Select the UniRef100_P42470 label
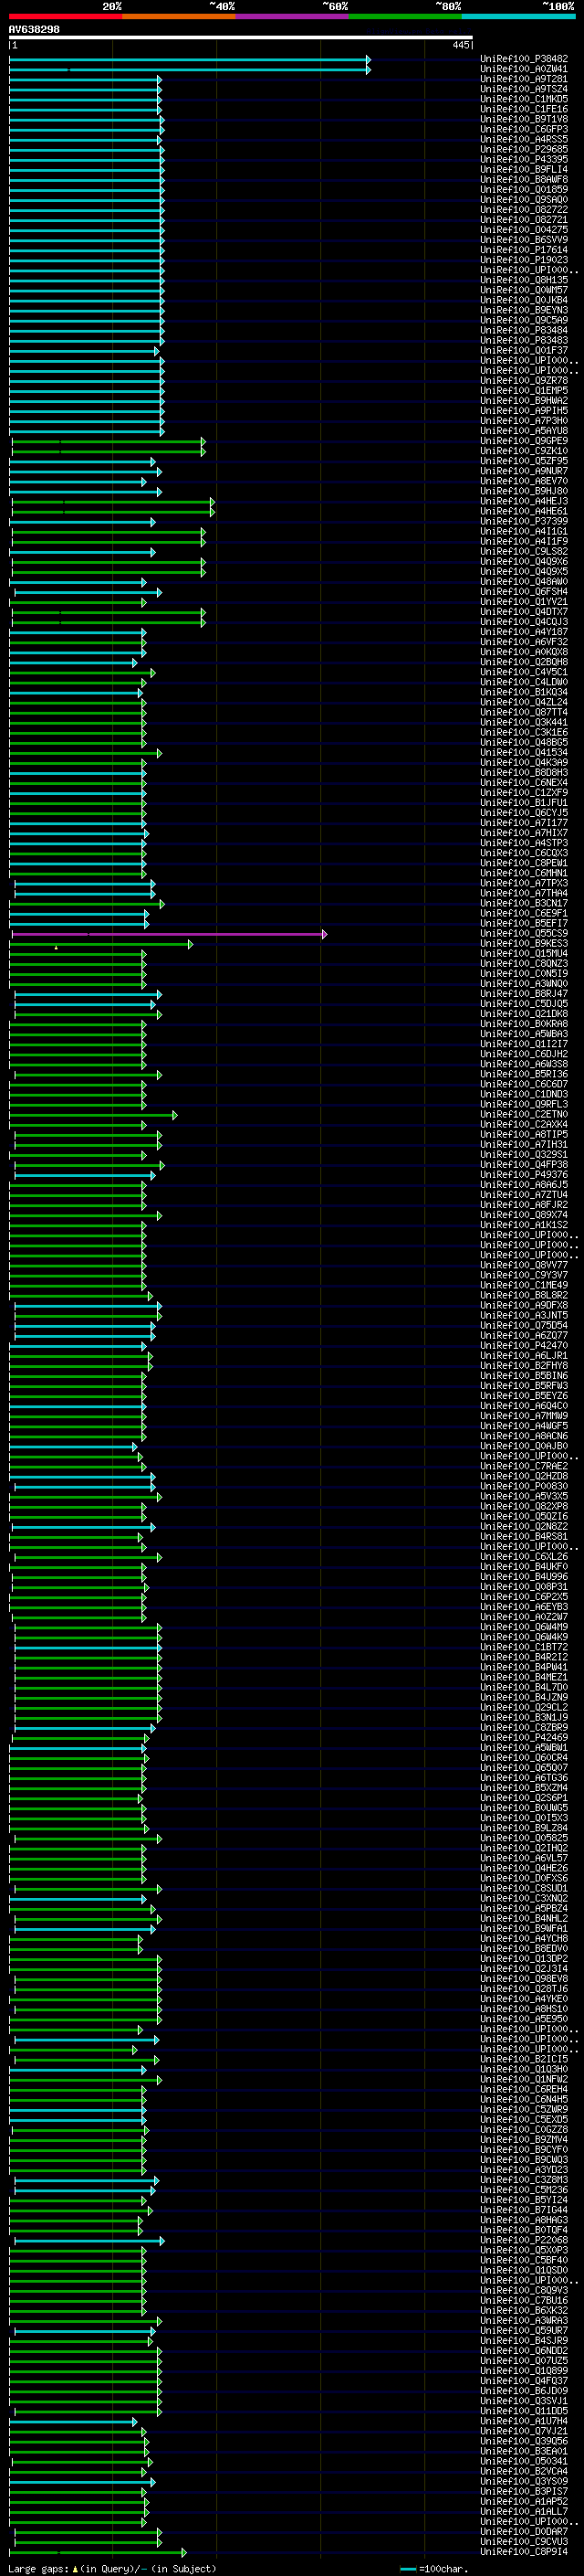 [x=524, y=1346]
